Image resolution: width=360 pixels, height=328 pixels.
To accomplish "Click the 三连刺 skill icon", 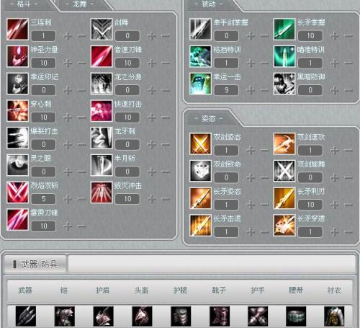I will click(x=17, y=30).
